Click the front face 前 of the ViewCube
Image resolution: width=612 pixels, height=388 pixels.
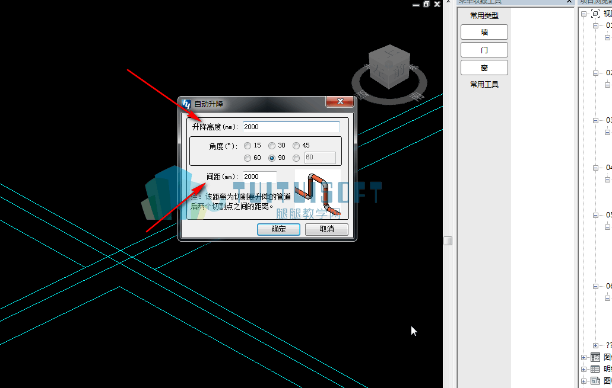tap(399, 72)
